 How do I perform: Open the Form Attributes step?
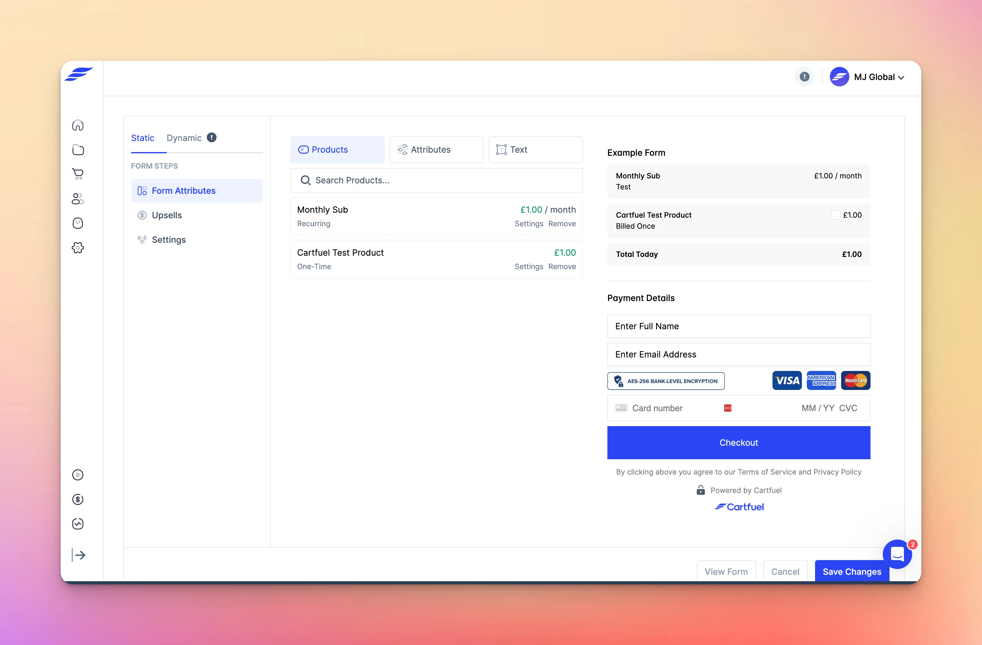(x=197, y=191)
